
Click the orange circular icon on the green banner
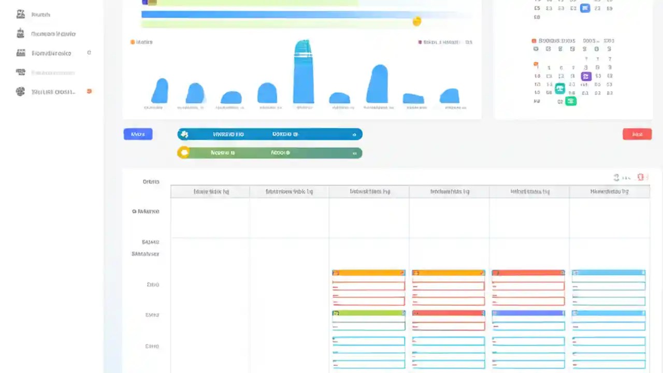point(184,152)
